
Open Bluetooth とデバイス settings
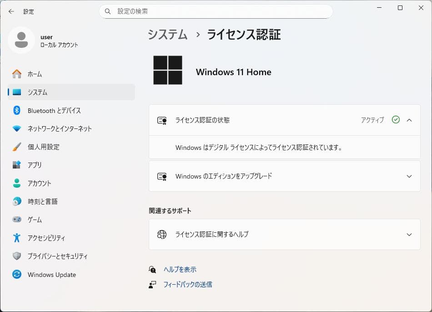(71, 110)
